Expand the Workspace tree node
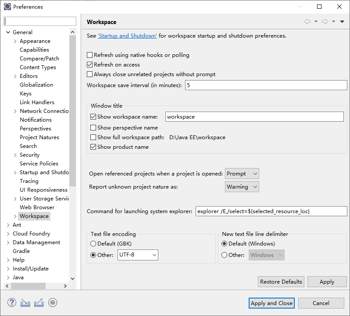Image resolution: width=350 pixels, height=316 pixels. tap(15, 216)
